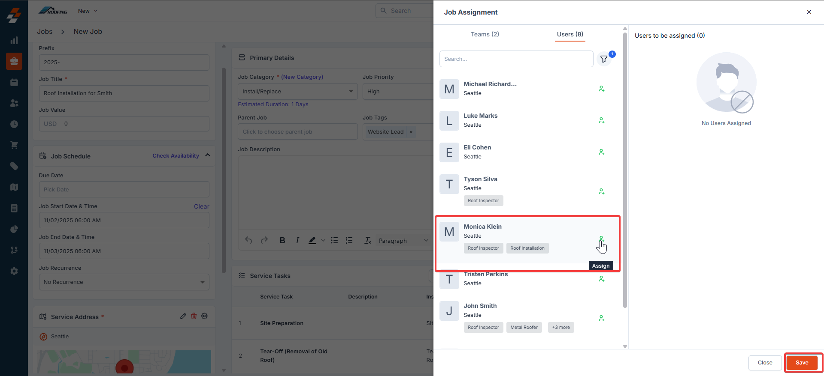The height and width of the screenshot is (376, 824).
Task: Remove the Website Lead tag
Action: (x=411, y=132)
